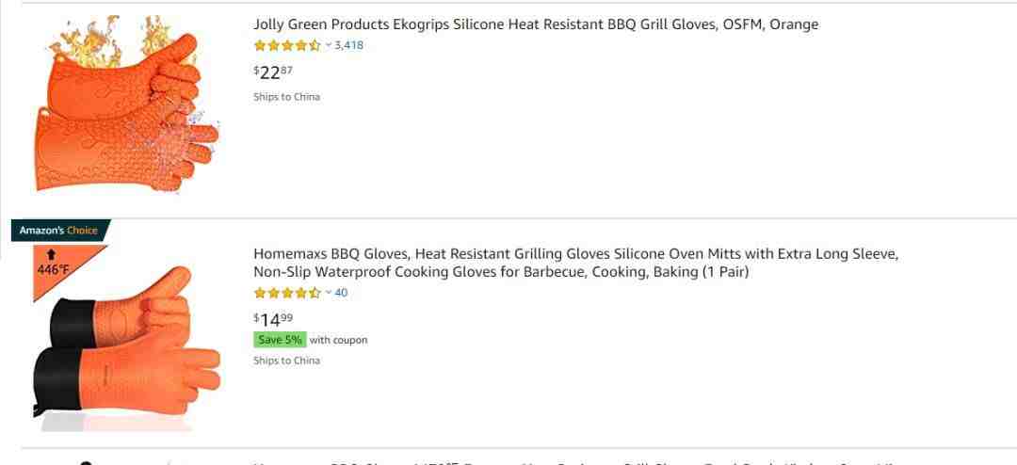The image size is (1017, 465).
Task: Click the 'with coupon' text
Action: pyautogui.click(x=338, y=340)
